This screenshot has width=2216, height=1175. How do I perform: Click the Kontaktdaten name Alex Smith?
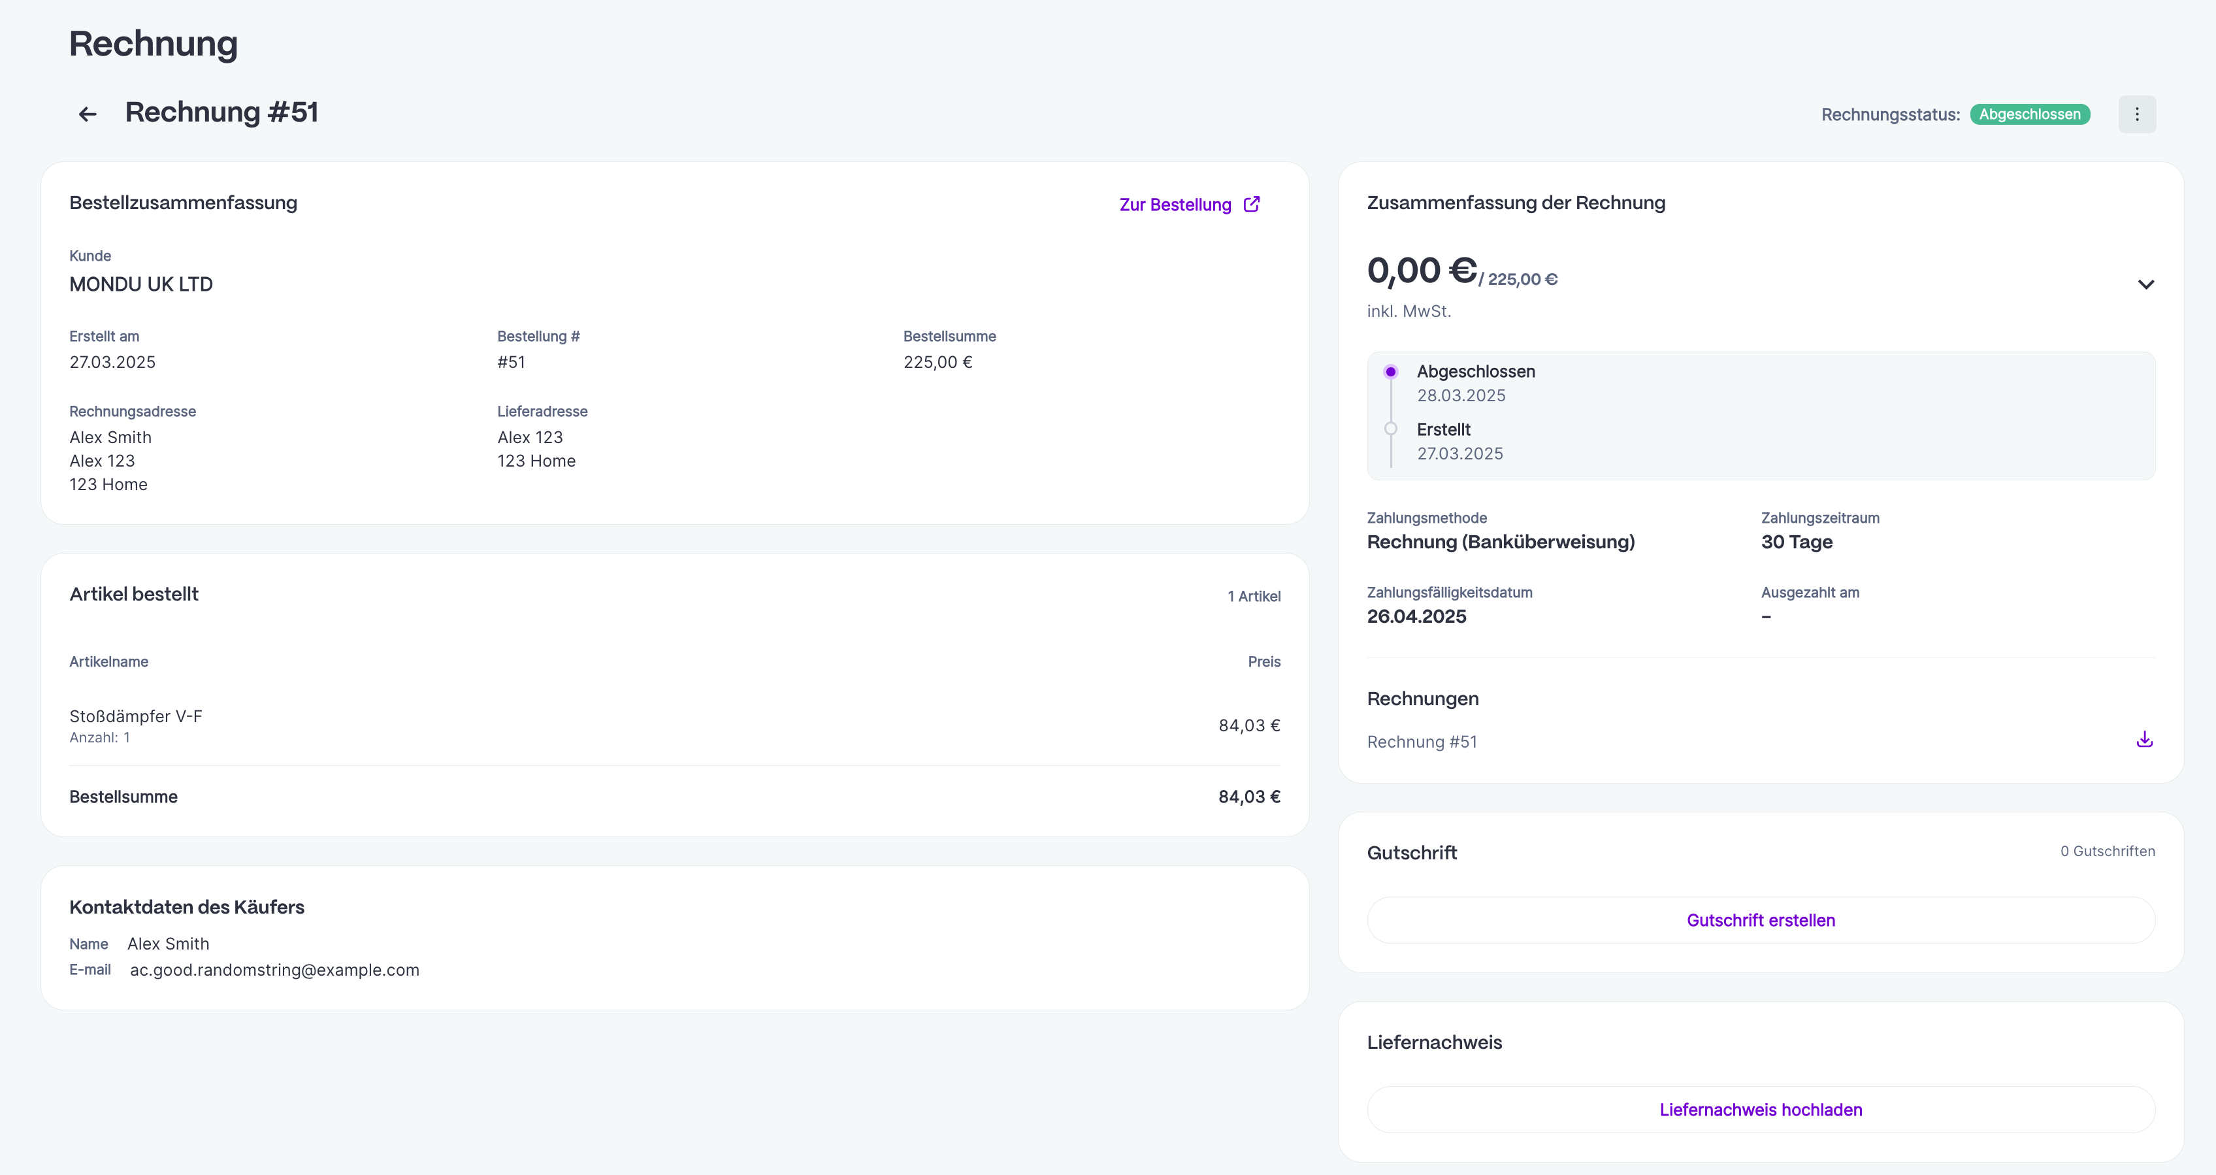click(168, 944)
